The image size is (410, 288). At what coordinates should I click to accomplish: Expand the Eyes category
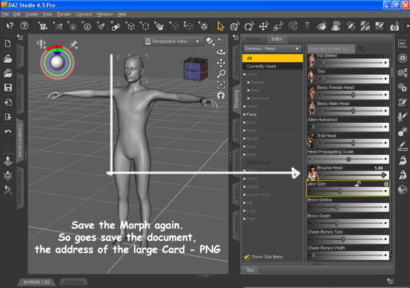pyautogui.click(x=245, y=122)
